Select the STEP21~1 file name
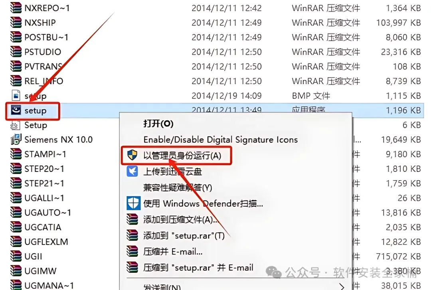Screen dimensions: 431x290 click(x=44, y=183)
